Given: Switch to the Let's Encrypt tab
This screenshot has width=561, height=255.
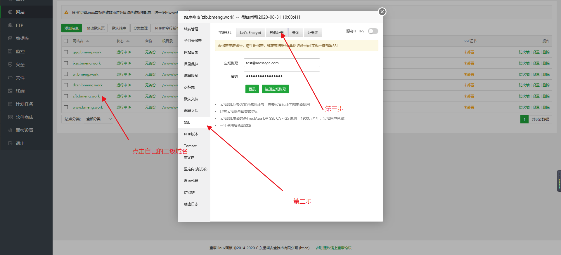Looking at the screenshot, I should (x=250, y=32).
